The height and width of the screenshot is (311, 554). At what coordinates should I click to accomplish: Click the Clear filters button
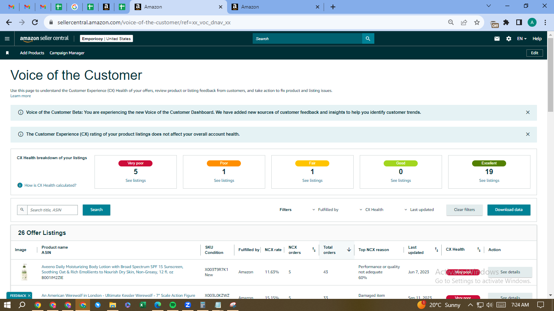(464, 210)
